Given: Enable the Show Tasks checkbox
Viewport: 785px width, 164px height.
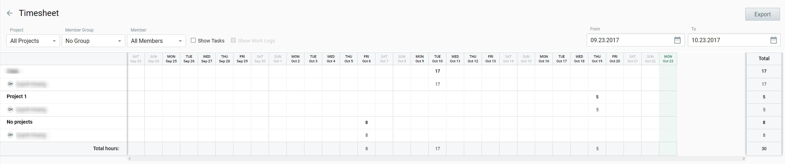Looking at the screenshot, I should (193, 40).
